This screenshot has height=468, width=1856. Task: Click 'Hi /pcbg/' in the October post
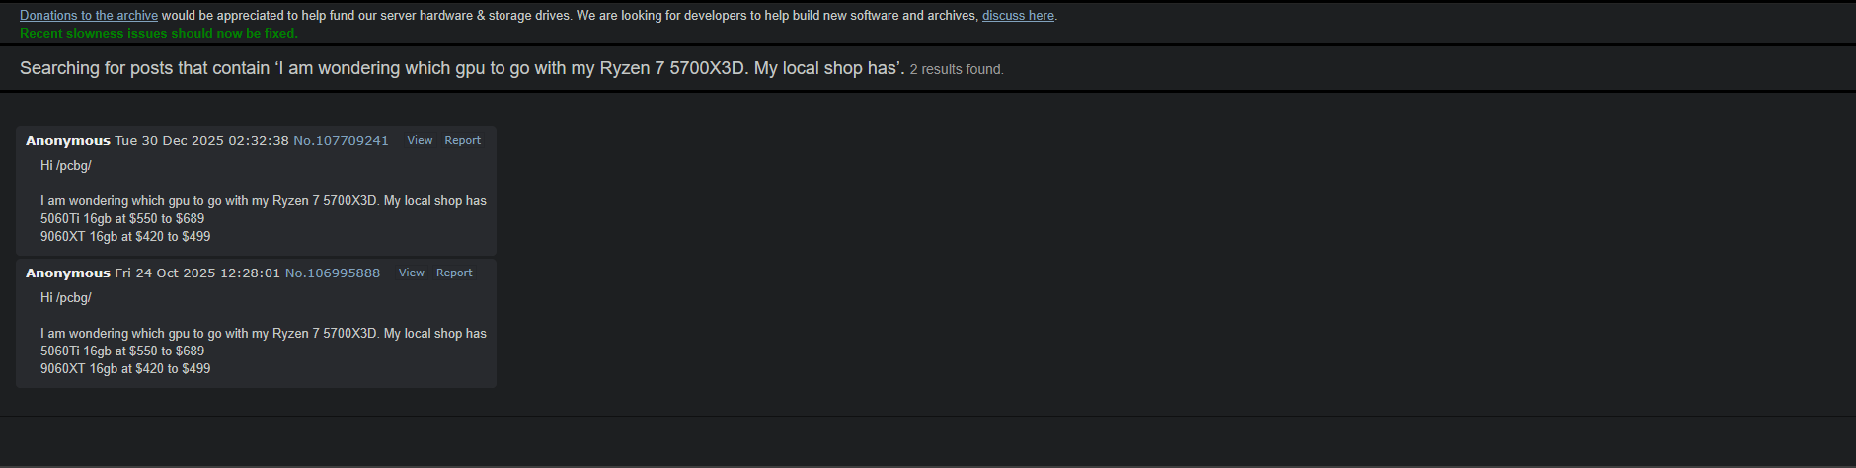(x=66, y=298)
